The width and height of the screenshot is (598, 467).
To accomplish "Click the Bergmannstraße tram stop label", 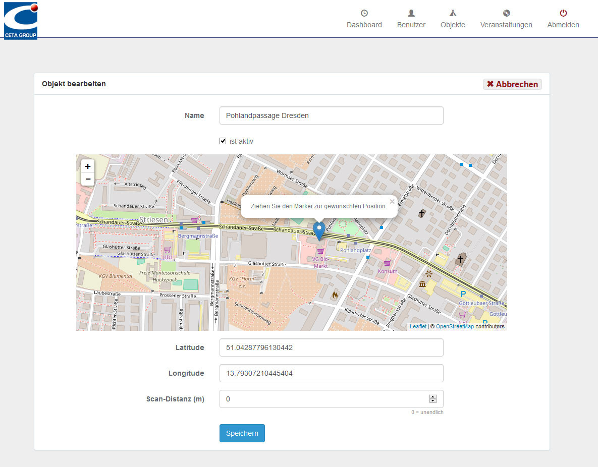I will point(198,236).
